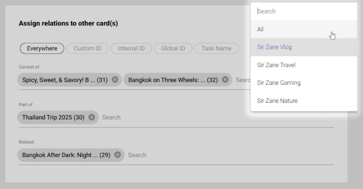Switch filter to Internal ID

tap(131, 48)
